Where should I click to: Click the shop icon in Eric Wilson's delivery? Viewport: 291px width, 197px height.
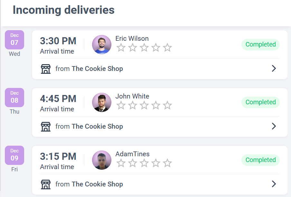46,69
